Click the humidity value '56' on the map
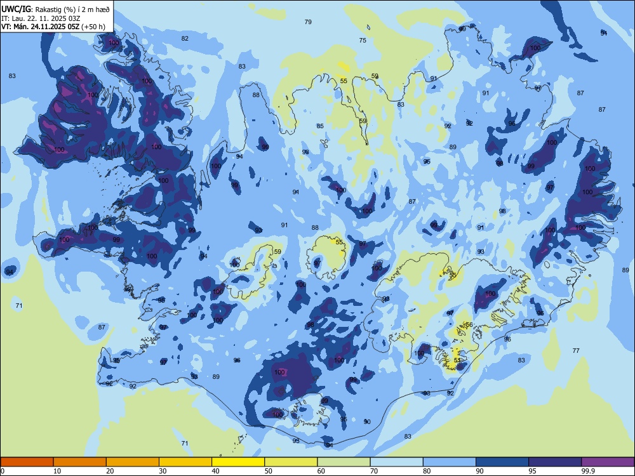The image size is (635, 476). 469,324
